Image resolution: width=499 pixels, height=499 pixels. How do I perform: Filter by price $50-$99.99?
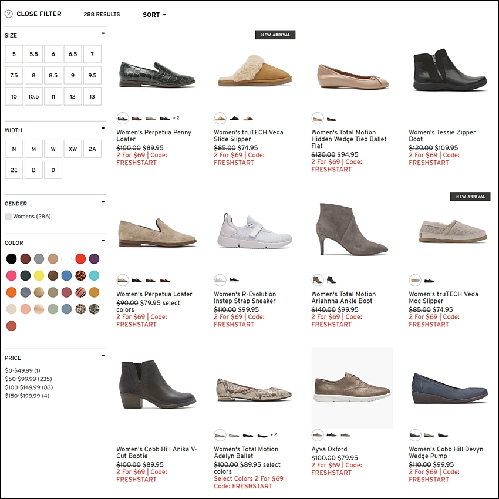click(x=28, y=379)
